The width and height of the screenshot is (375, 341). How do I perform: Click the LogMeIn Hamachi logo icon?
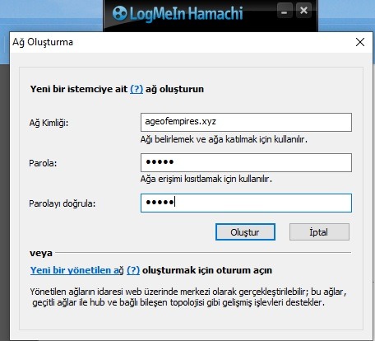[120, 13]
